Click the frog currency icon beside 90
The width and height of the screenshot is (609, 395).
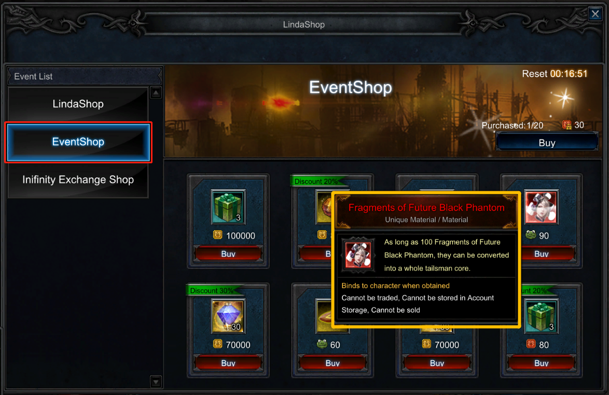(x=531, y=235)
